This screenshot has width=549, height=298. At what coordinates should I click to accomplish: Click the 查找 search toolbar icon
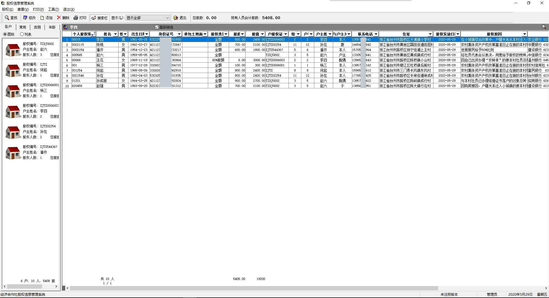coord(7,18)
